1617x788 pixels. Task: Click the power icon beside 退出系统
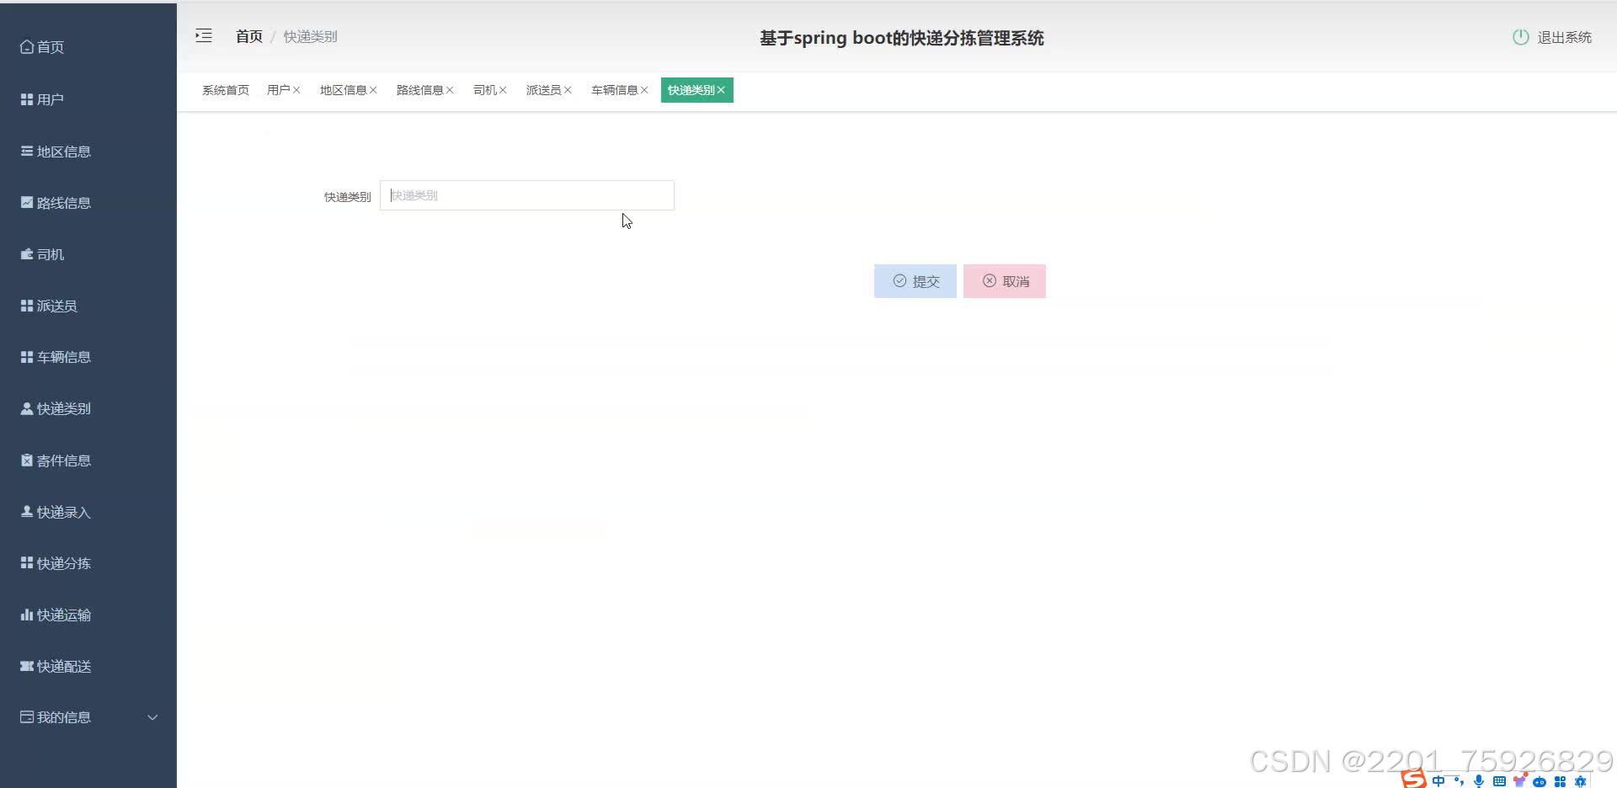[x=1520, y=37]
